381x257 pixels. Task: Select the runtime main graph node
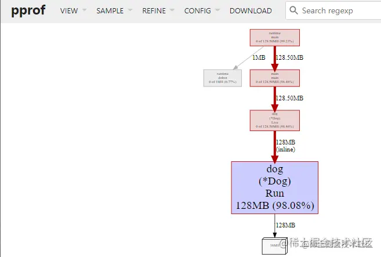click(274, 38)
